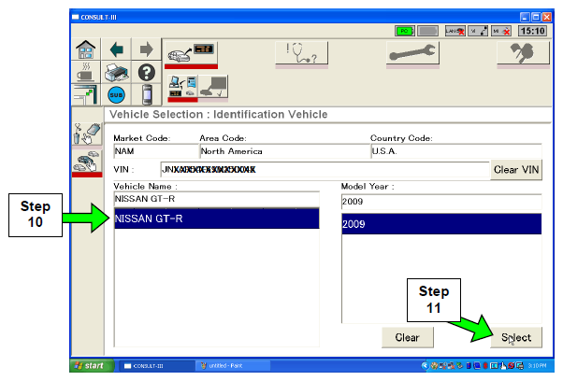
Task: Select the top sidebar hand-and-card icon
Action: [88, 134]
